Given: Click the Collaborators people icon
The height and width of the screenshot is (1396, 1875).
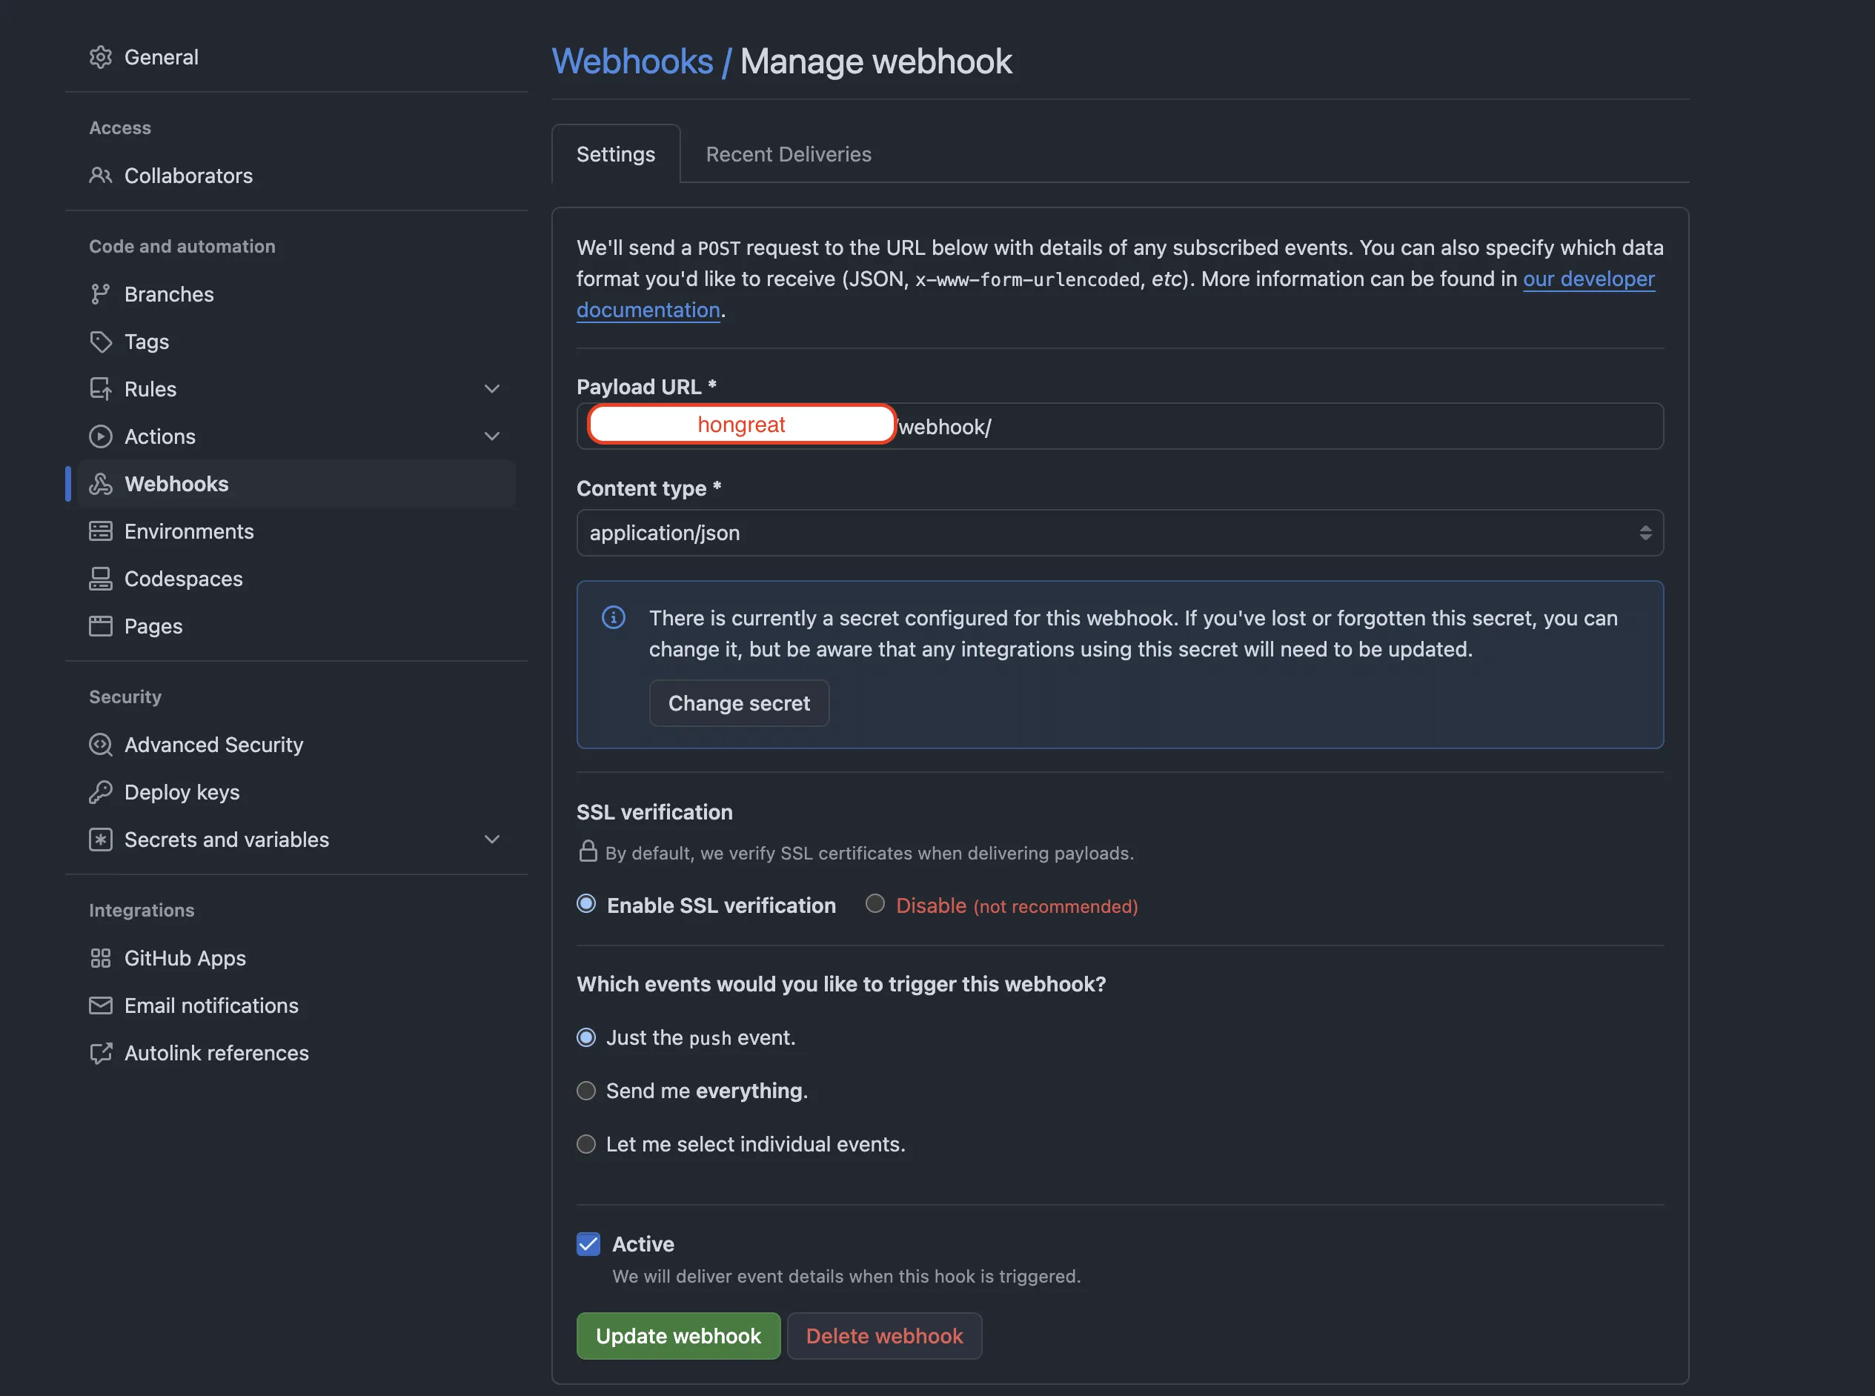Looking at the screenshot, I should (x=101, y=176).
